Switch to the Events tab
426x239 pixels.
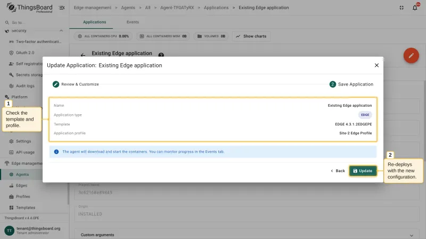(x=133, y=22)
